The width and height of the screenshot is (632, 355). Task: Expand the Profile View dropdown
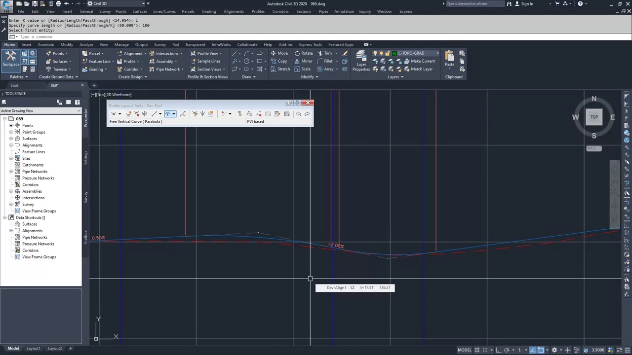(x=220, y=53)
